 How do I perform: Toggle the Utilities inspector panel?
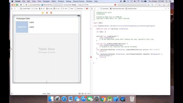click(x=168, y=5)
